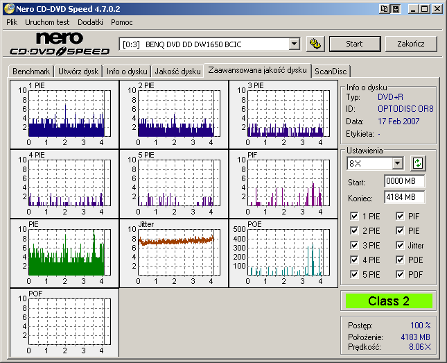This screenshot has width=447, height=363.
Task: Uncheck the 1 PIE checkbox
Action: click(x=354, y=216)
